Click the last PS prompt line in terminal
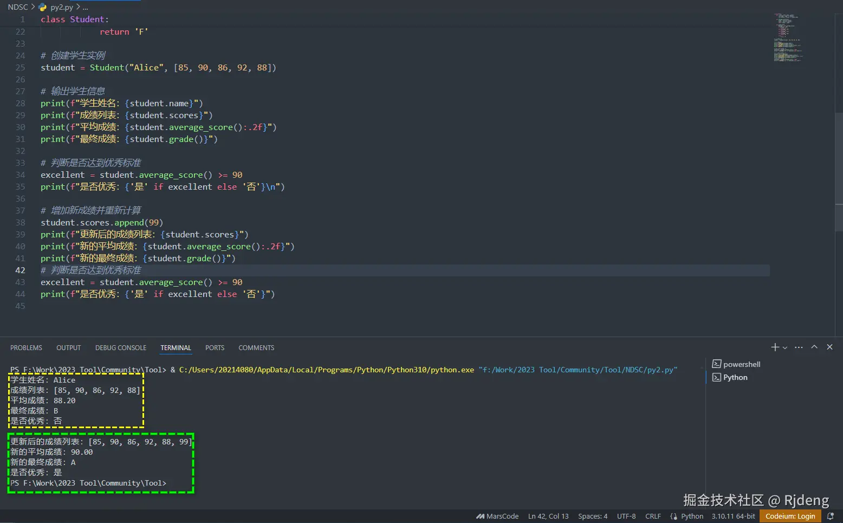This screenshot has height=523, width=843. [x=88, y=483]
